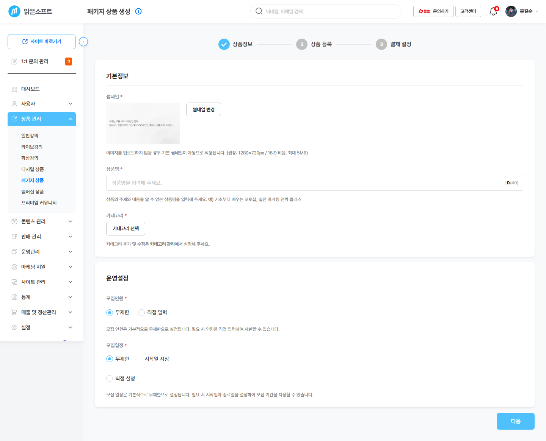Expand the 마케팅 지원 chevron
The width and height of the screenshot is (546, 441).
[x=71, y=267]
